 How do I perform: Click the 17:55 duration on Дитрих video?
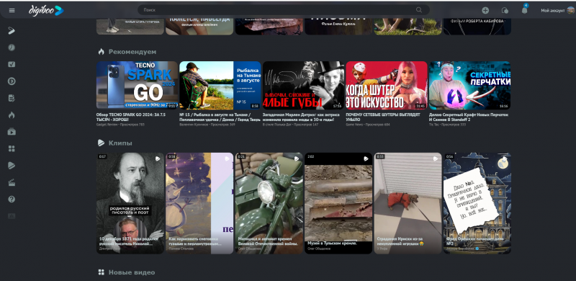[337, 106]
